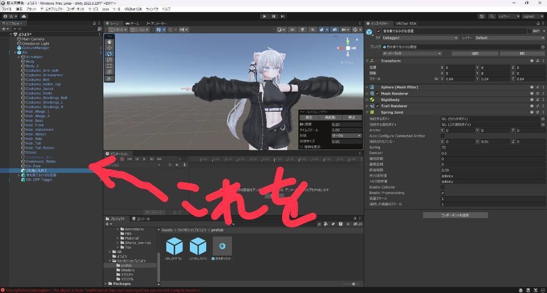Select the Rotate tool in the scene toolbar
Viewport: 547px width, 293px height.
tap(110, 54)
